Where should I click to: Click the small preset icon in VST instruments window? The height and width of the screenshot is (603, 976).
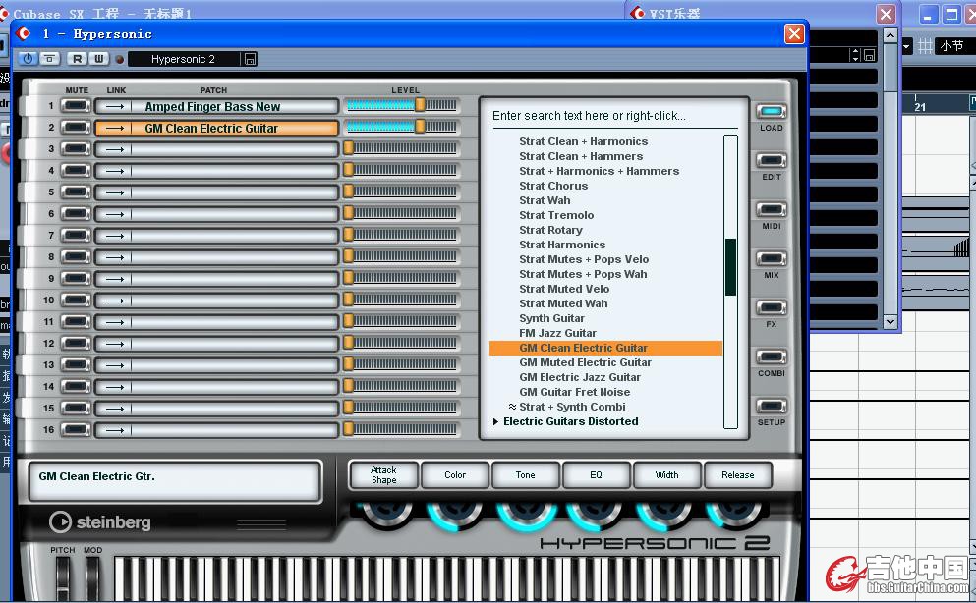click(x=870, y=55)
